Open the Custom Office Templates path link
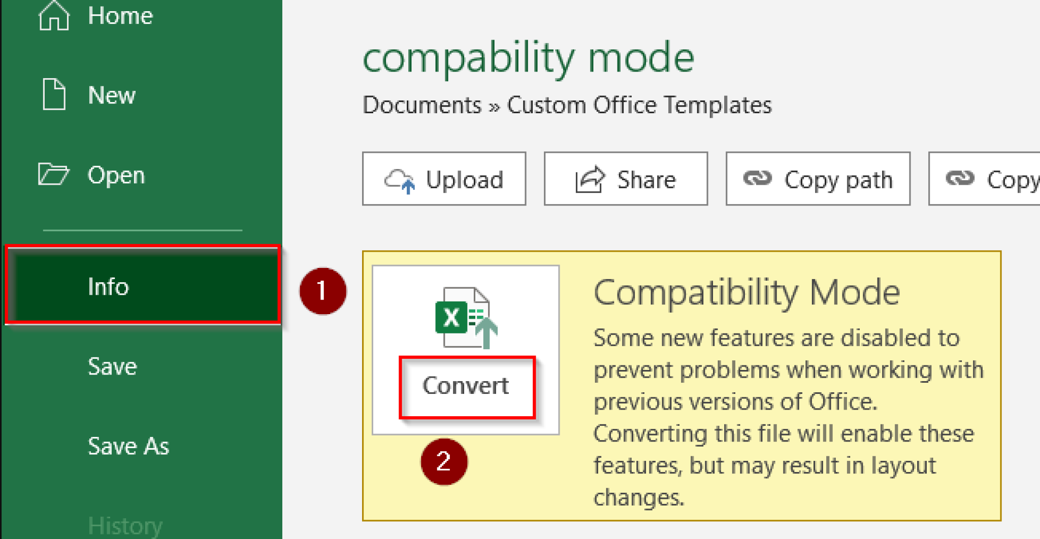This screenshot has width=1040, height=539. point(639,106)
